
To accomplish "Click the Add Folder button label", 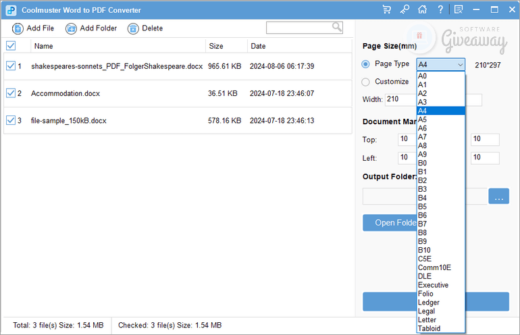I will click(x=98, y=28).
